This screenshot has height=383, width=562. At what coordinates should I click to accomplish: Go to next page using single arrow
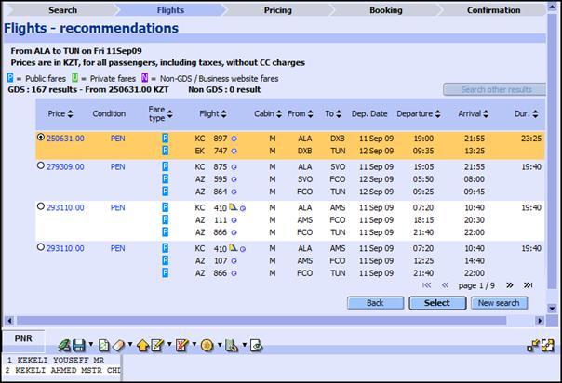(511, 285)
